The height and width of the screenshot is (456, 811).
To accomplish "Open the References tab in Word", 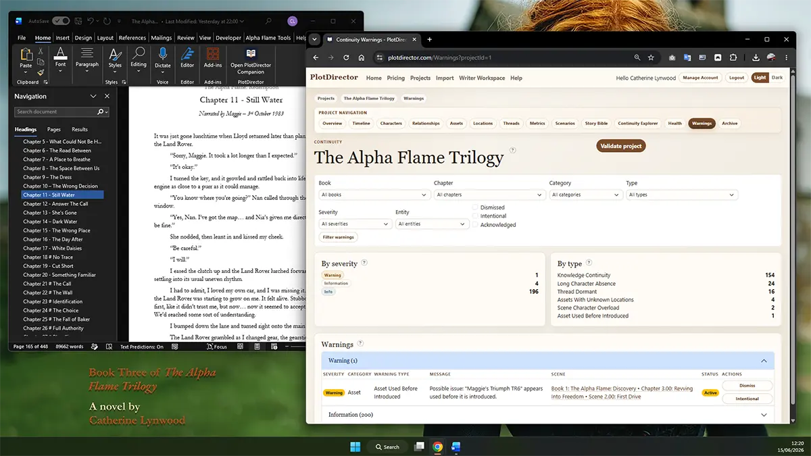I will (132, 38).
